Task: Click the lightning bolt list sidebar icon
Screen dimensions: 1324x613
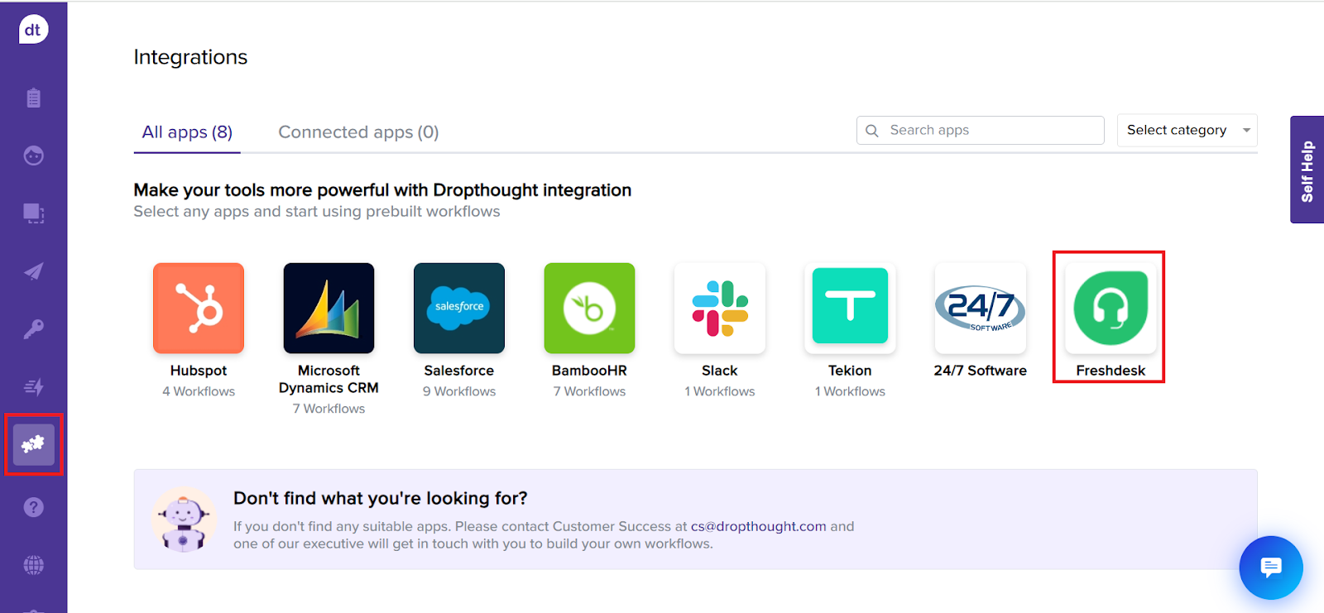Action: coord(33,387)
